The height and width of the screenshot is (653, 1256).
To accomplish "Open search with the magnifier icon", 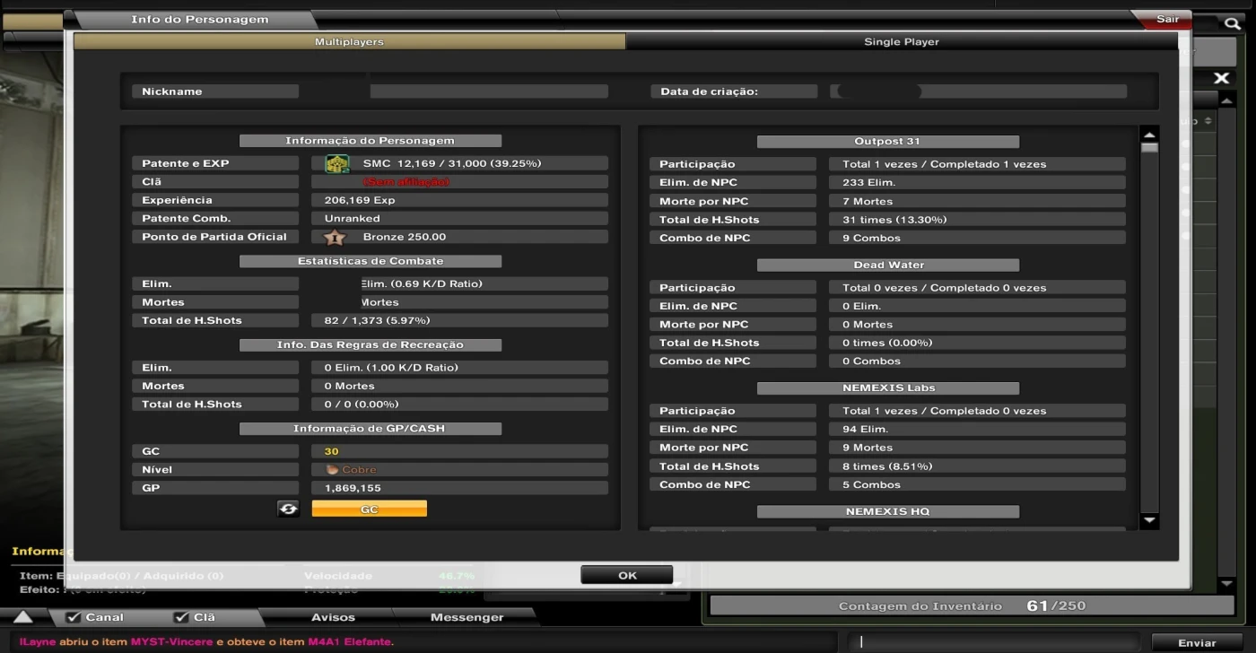I will pos(1233,23).
